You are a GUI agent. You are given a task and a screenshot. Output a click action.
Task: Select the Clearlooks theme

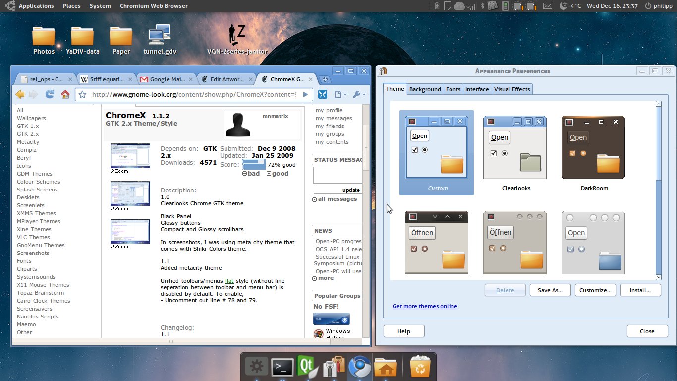pyautogui.click(x=515, y=153)
